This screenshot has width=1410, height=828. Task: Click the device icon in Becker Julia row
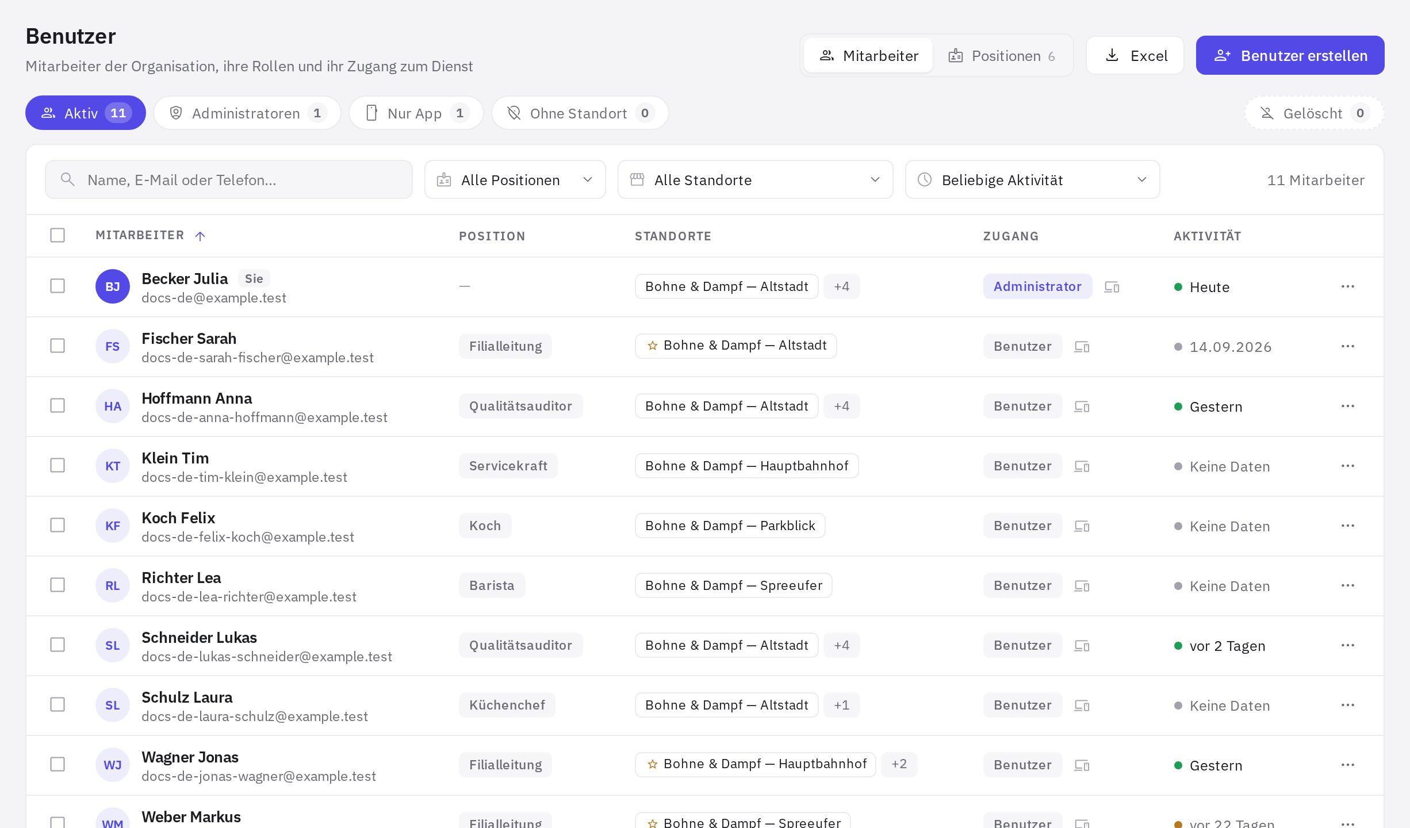(1112, 287)
